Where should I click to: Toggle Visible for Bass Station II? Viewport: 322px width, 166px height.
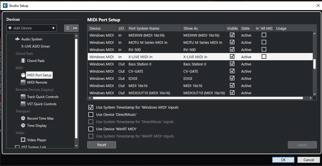coord(232,64)
